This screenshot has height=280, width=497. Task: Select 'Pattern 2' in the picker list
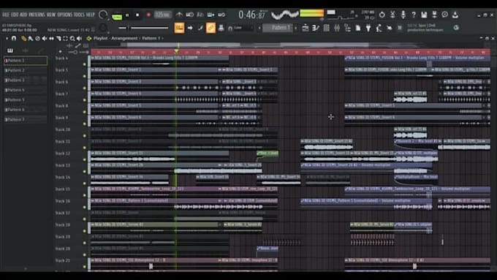coord(25,70)
